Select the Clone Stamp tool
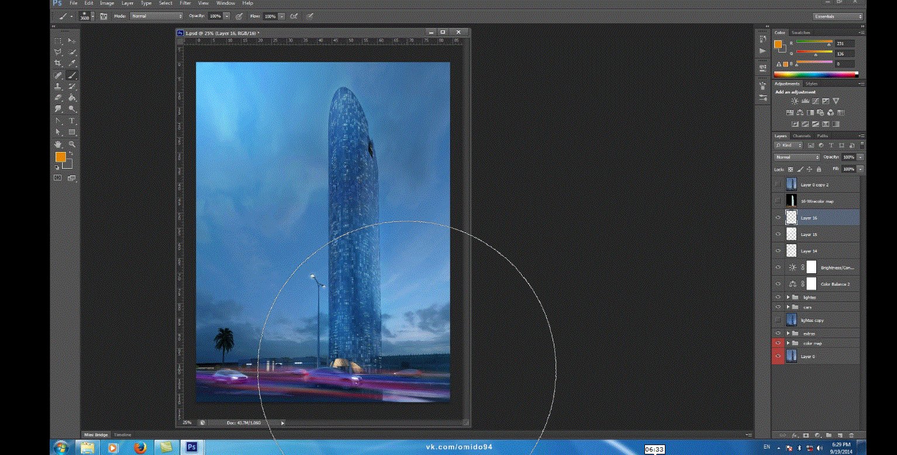Screen dimensions: 897x455 (58, 86)
